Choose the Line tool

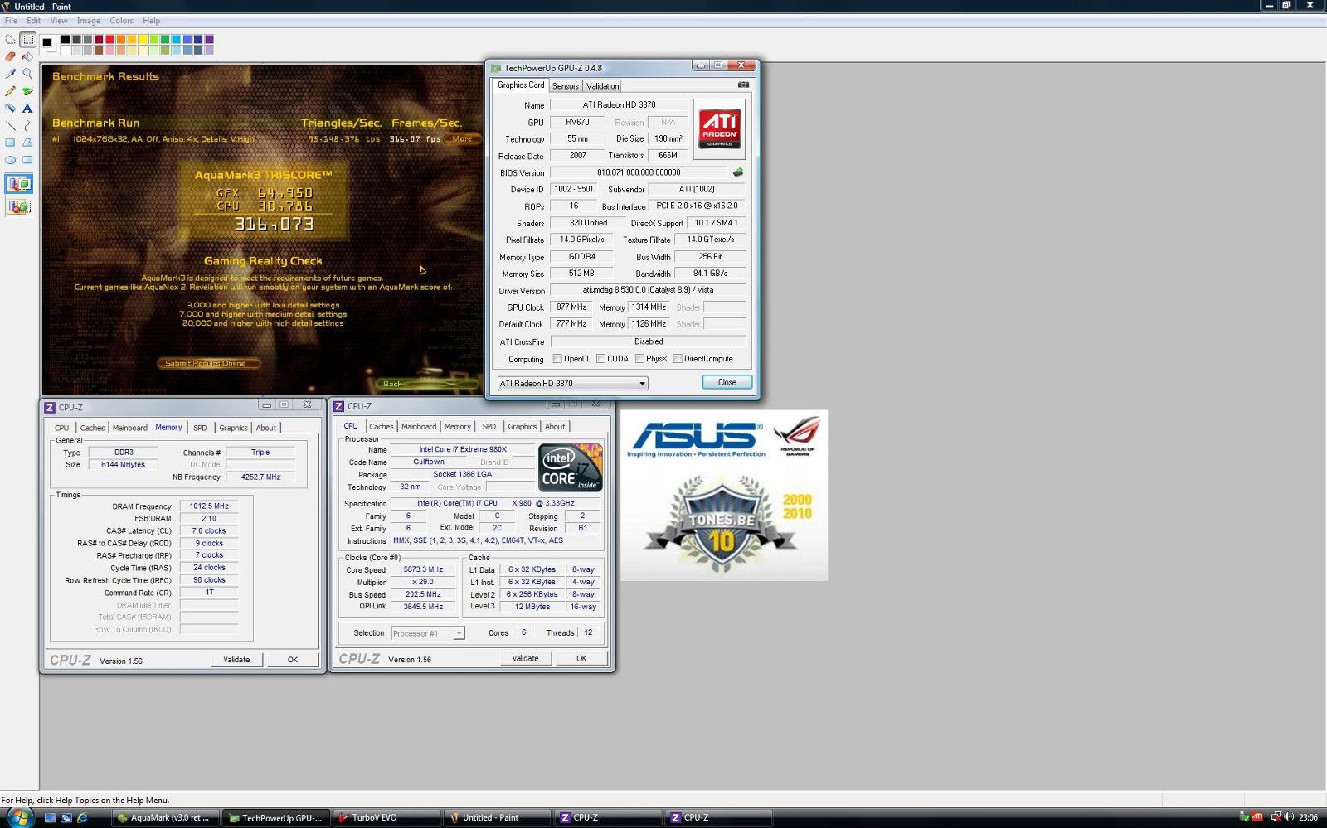10,126
